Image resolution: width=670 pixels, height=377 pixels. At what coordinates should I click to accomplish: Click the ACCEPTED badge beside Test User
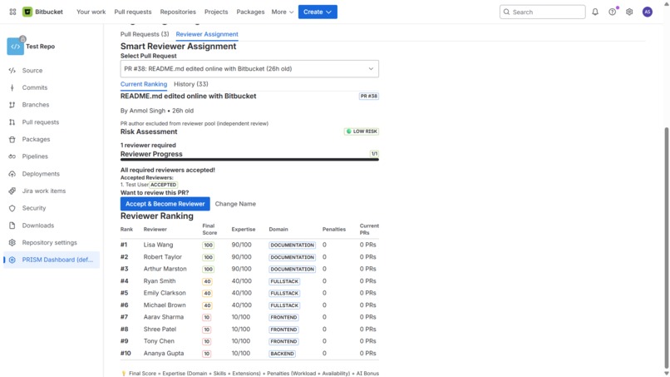point(163,185)
